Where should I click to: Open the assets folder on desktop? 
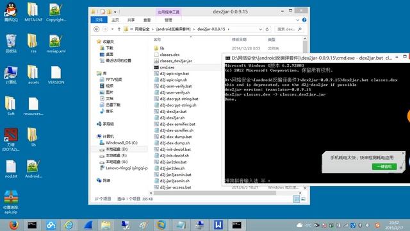pos(33,75)
